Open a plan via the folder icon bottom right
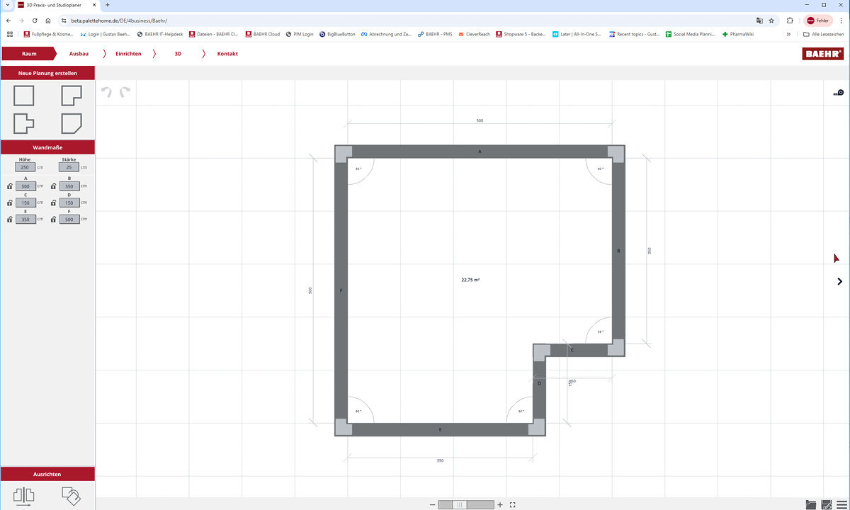 coord(810,504)
